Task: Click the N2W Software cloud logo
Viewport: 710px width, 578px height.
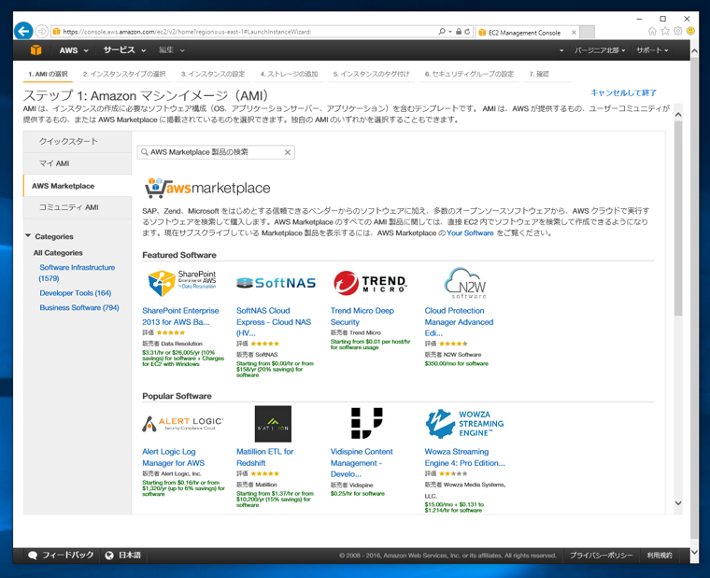Action: tap(466, 283)
